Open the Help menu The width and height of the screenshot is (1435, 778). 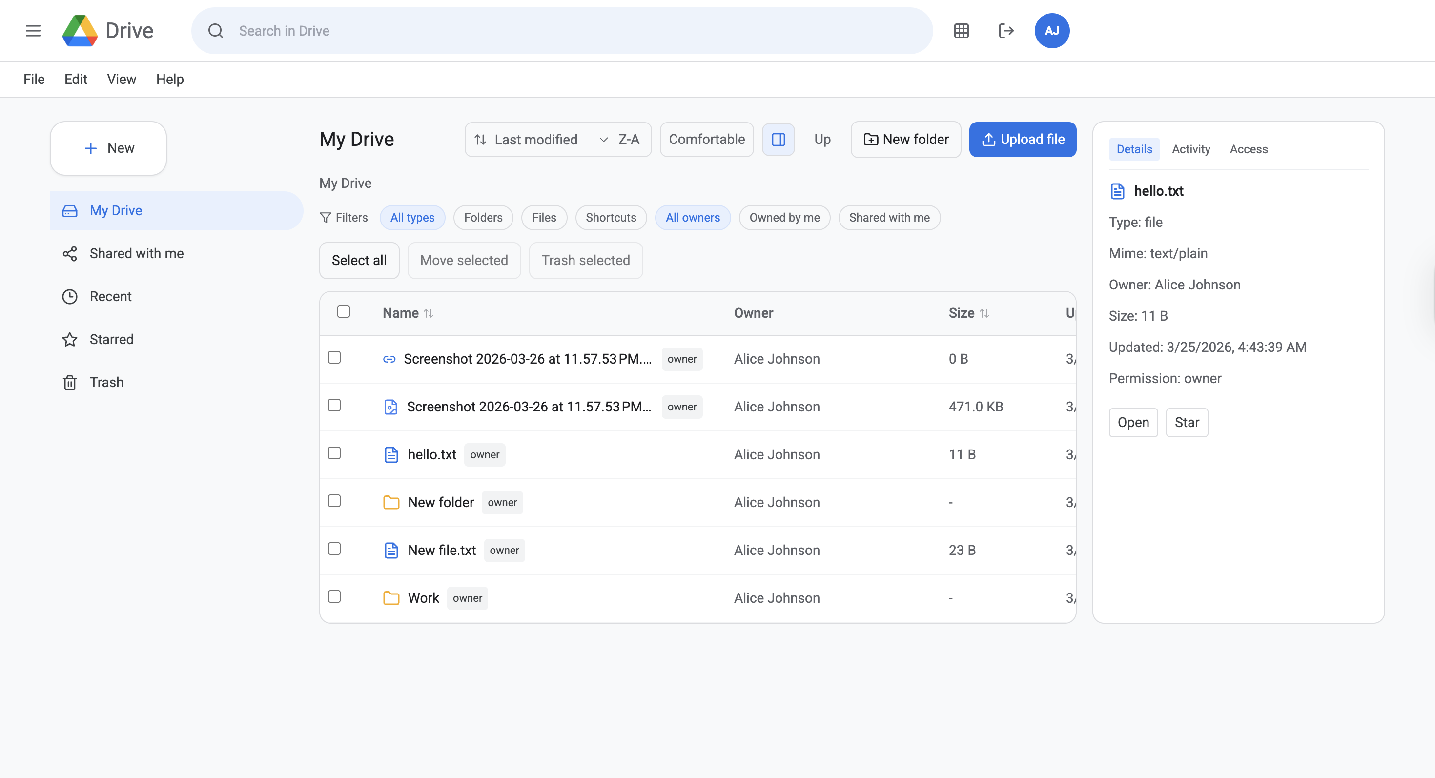click(x=170, y=79)
